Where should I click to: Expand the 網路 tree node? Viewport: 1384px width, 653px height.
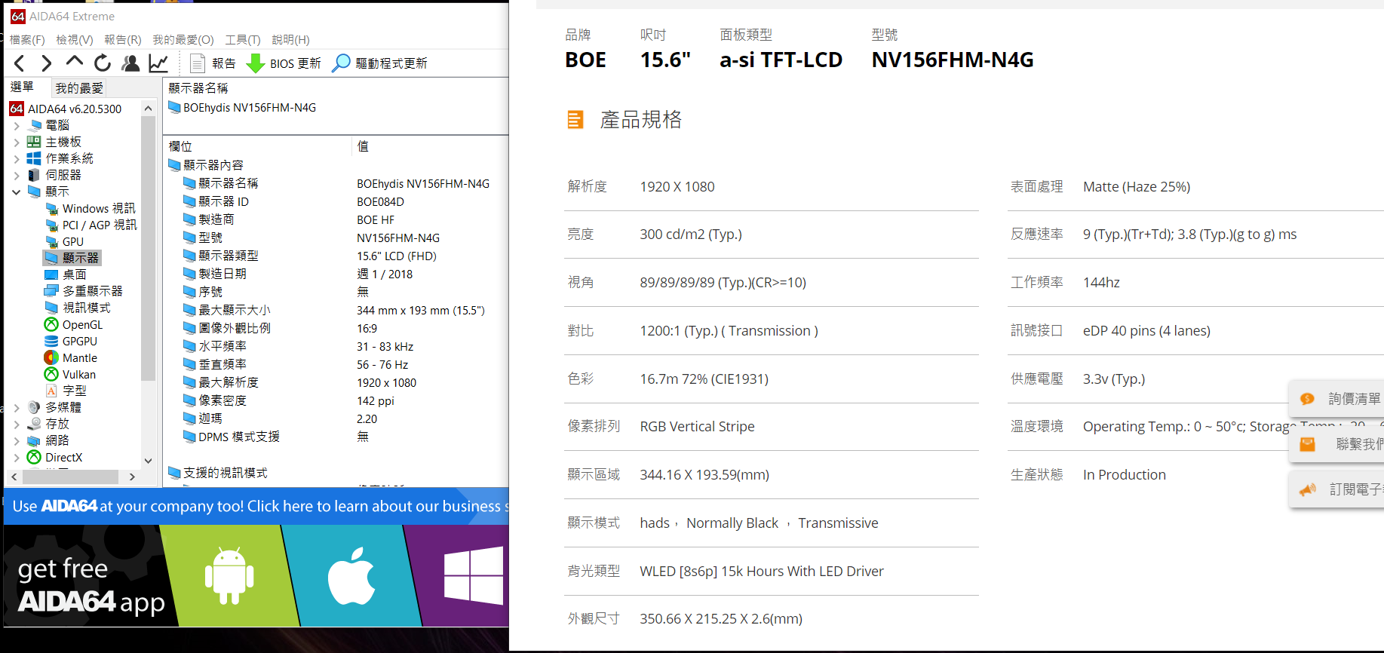coord(17,440)
